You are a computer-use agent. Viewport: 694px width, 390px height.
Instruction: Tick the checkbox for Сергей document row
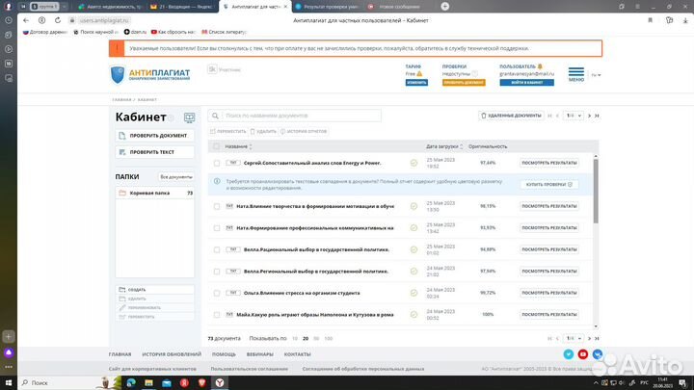tap(217, 163)
